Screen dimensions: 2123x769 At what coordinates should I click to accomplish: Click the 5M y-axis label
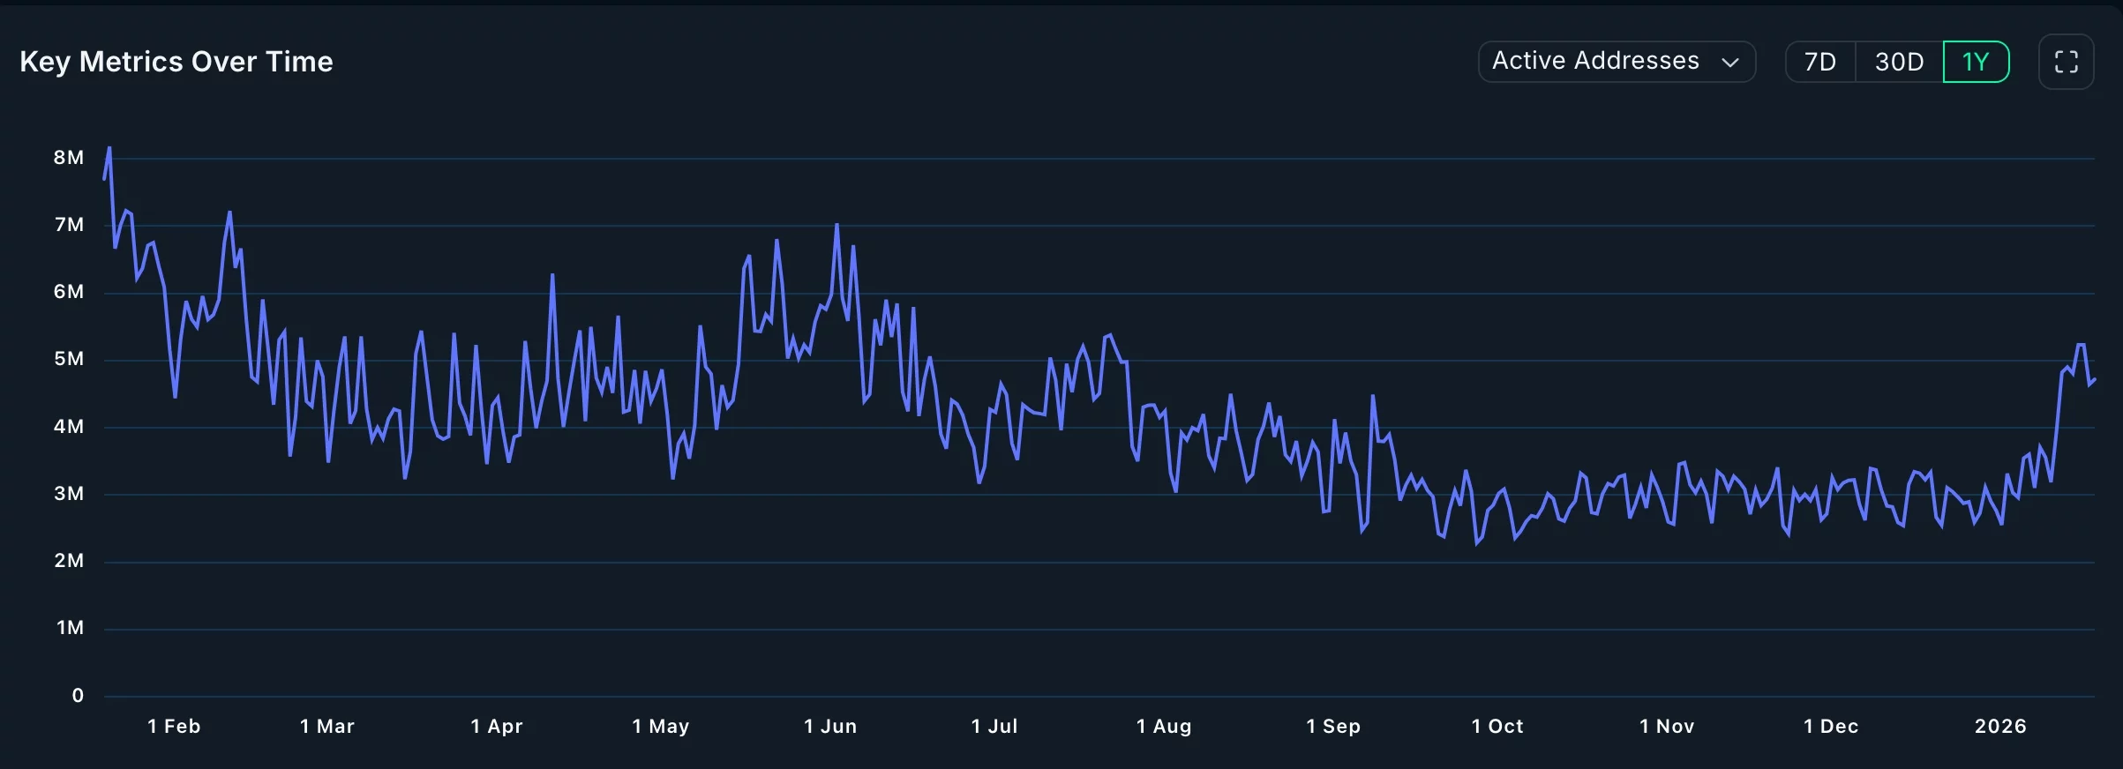[69, 359]
